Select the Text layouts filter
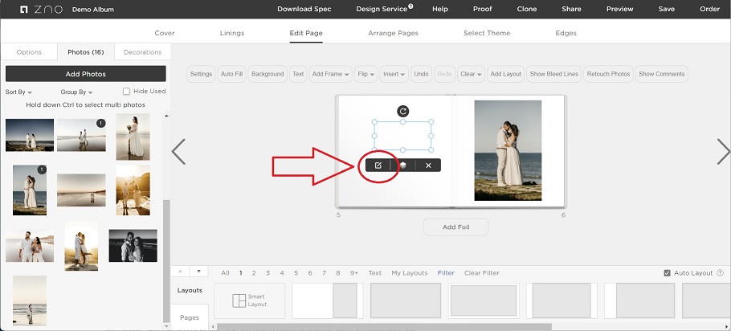Viewport: 731px width, 331px height. click(x=375, y=273)
